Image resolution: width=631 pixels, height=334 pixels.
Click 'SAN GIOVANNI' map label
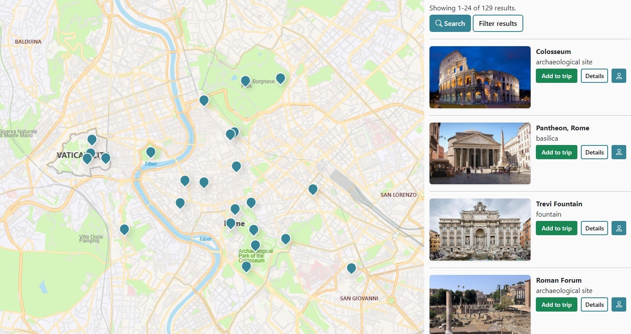click(359, 299)
